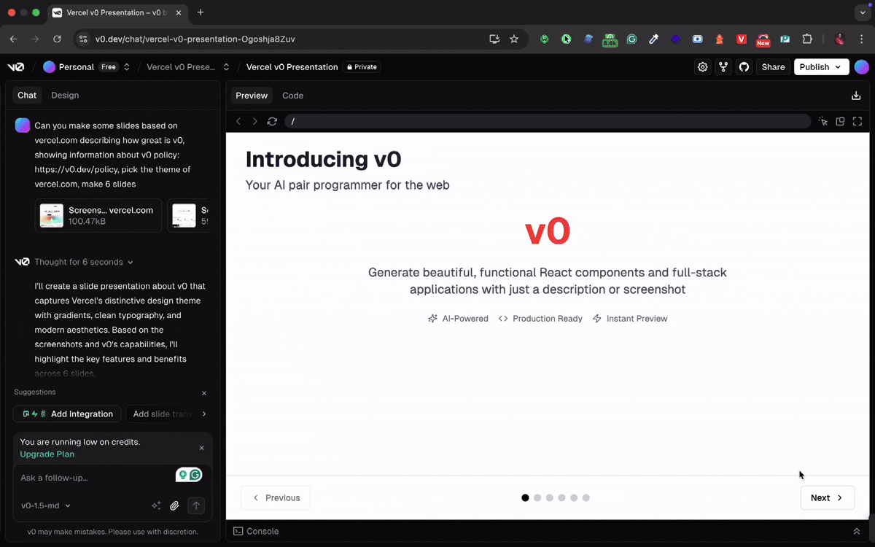Viewport: 875px width, 547px height.
Task: Send the follow-up message arrow
Action: pos(196,505)
